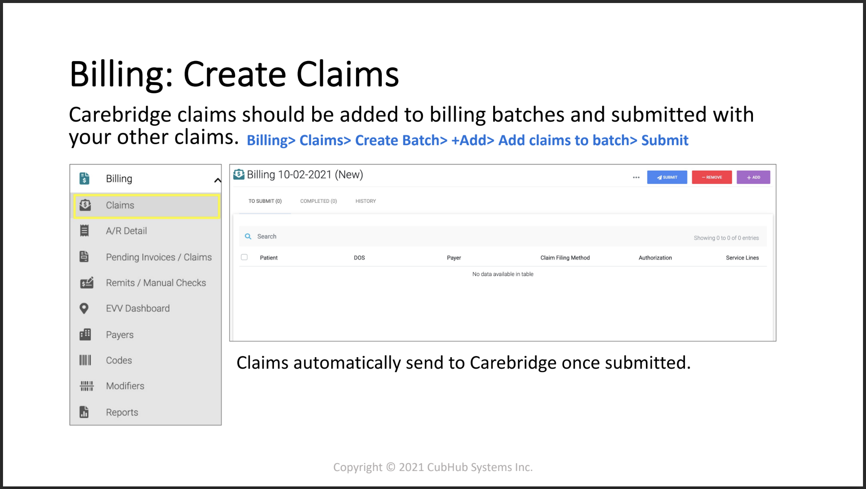Image resolution: width=866 pixels, height=489 pixels.
Task: Sort by the Payer column header
Action: point(454,258)
